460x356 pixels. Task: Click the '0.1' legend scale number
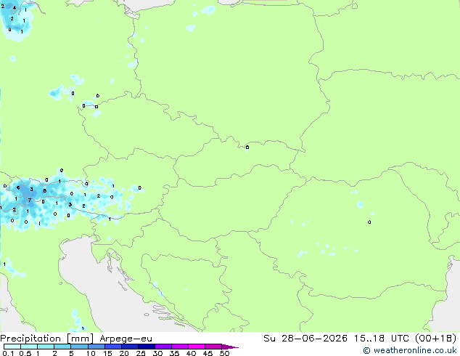(x=8, y=353)
